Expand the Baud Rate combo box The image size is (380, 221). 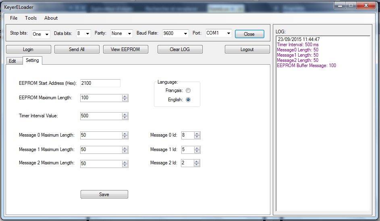(x=185, y=34)
